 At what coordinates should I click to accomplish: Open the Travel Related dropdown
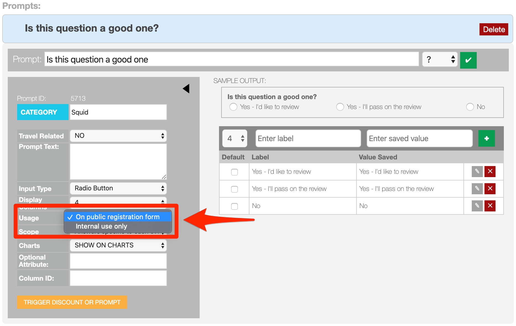(x=118, y=136)
